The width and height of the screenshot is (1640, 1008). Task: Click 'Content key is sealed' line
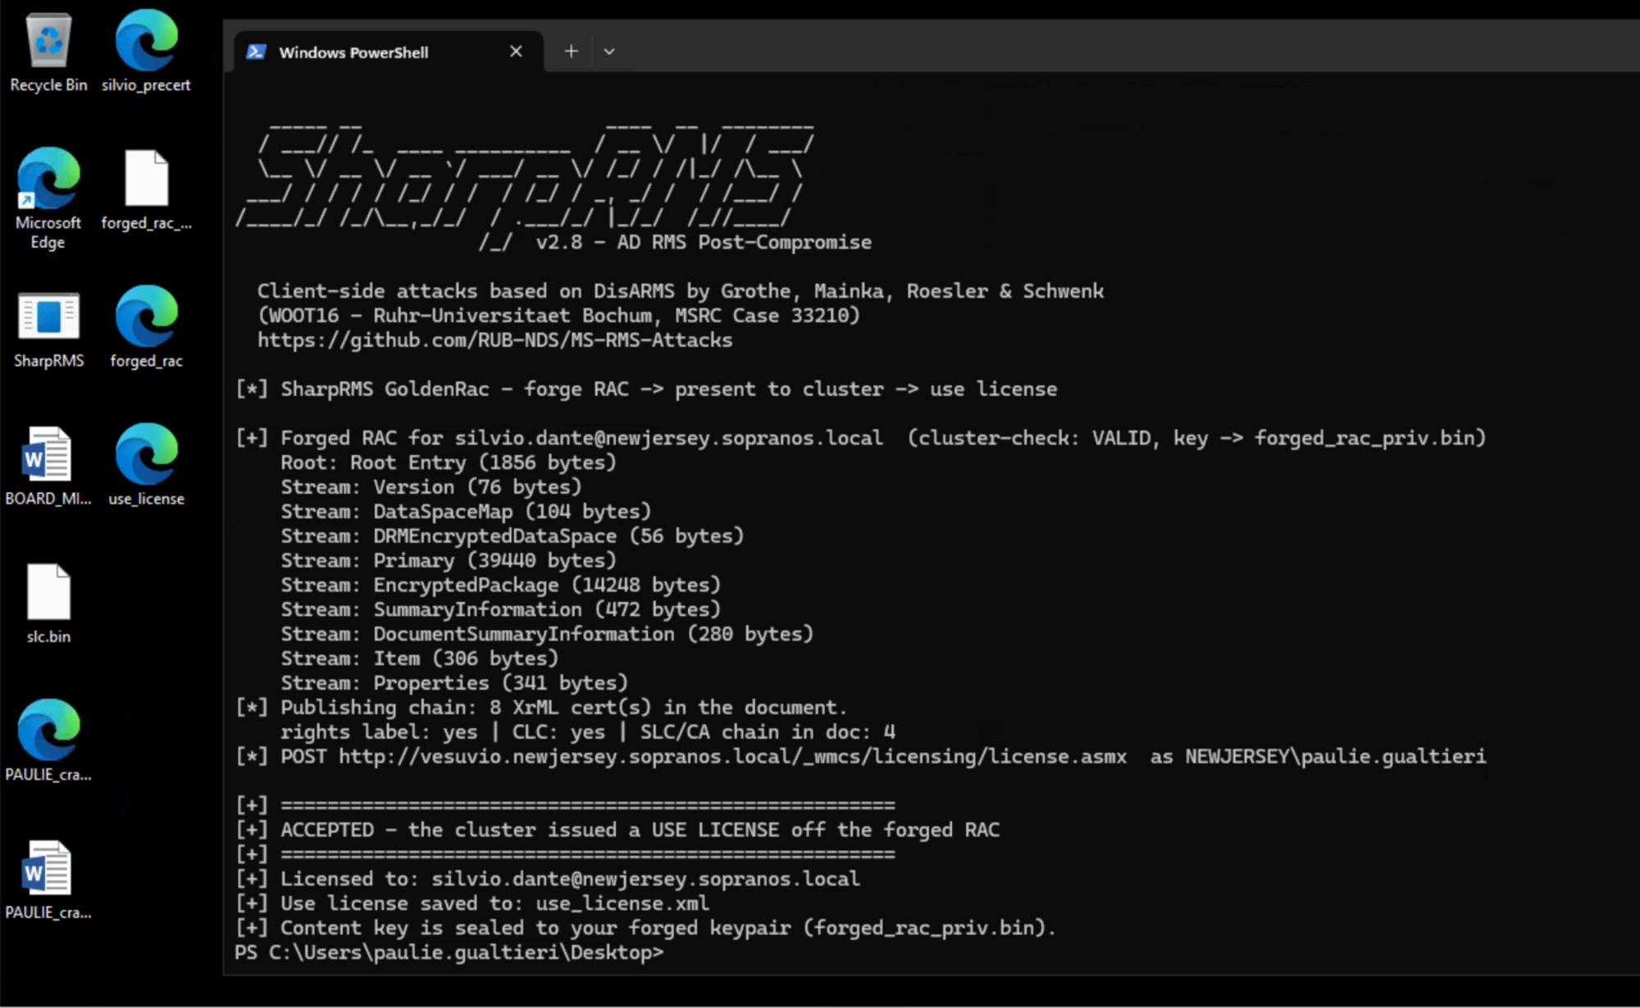click(646, 928)
